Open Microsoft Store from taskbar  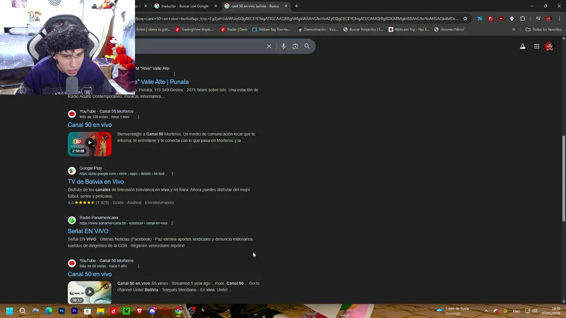(88, 311)
